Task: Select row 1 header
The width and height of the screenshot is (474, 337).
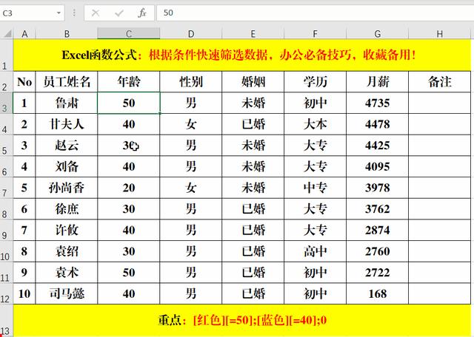Action: [7, 55]
